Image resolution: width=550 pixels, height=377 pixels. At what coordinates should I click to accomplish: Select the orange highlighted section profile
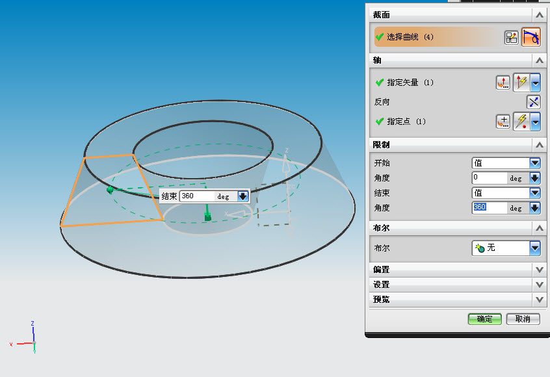click(x=112, y=191)
